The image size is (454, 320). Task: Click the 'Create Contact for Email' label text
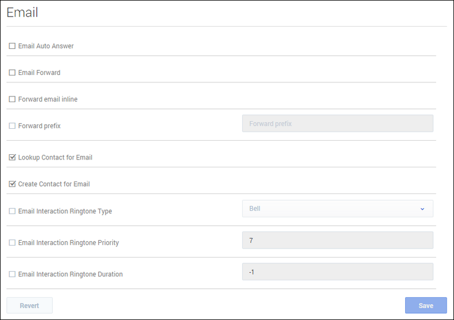[x=54, y=184]
